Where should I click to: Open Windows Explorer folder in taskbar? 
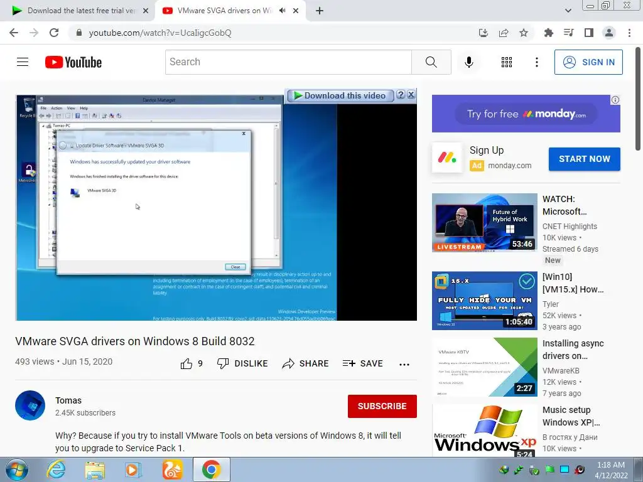point(95,469)
